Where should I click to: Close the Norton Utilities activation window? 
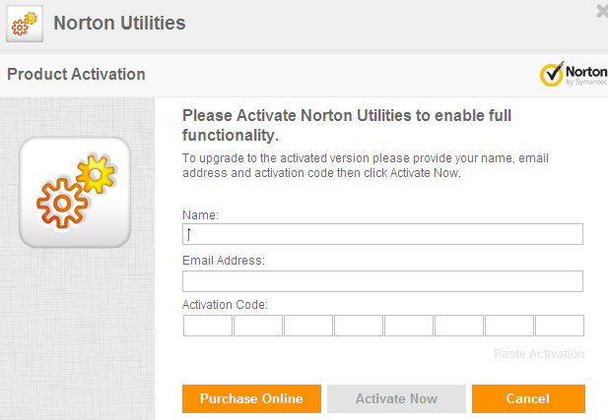[x=601, y=12]
